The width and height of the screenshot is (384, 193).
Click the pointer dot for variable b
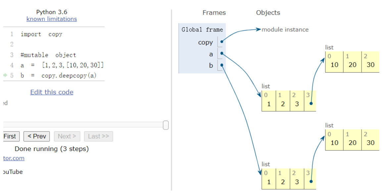221,65
